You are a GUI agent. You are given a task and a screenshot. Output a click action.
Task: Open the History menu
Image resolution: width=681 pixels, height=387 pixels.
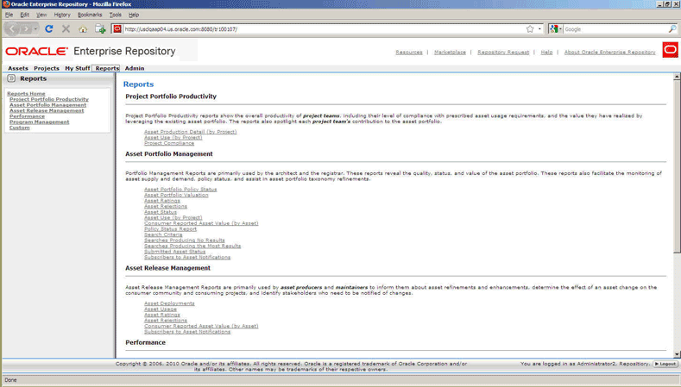pos(62,15)
